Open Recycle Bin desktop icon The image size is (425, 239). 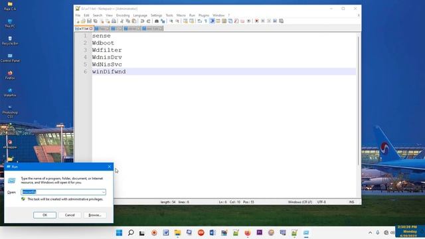[x=10, y=40]
